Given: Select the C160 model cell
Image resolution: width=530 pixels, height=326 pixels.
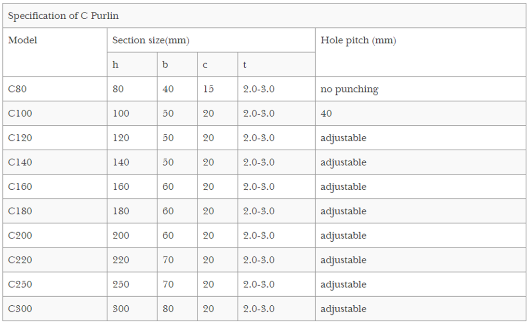Looking at the screenshot, I should 20,187.
